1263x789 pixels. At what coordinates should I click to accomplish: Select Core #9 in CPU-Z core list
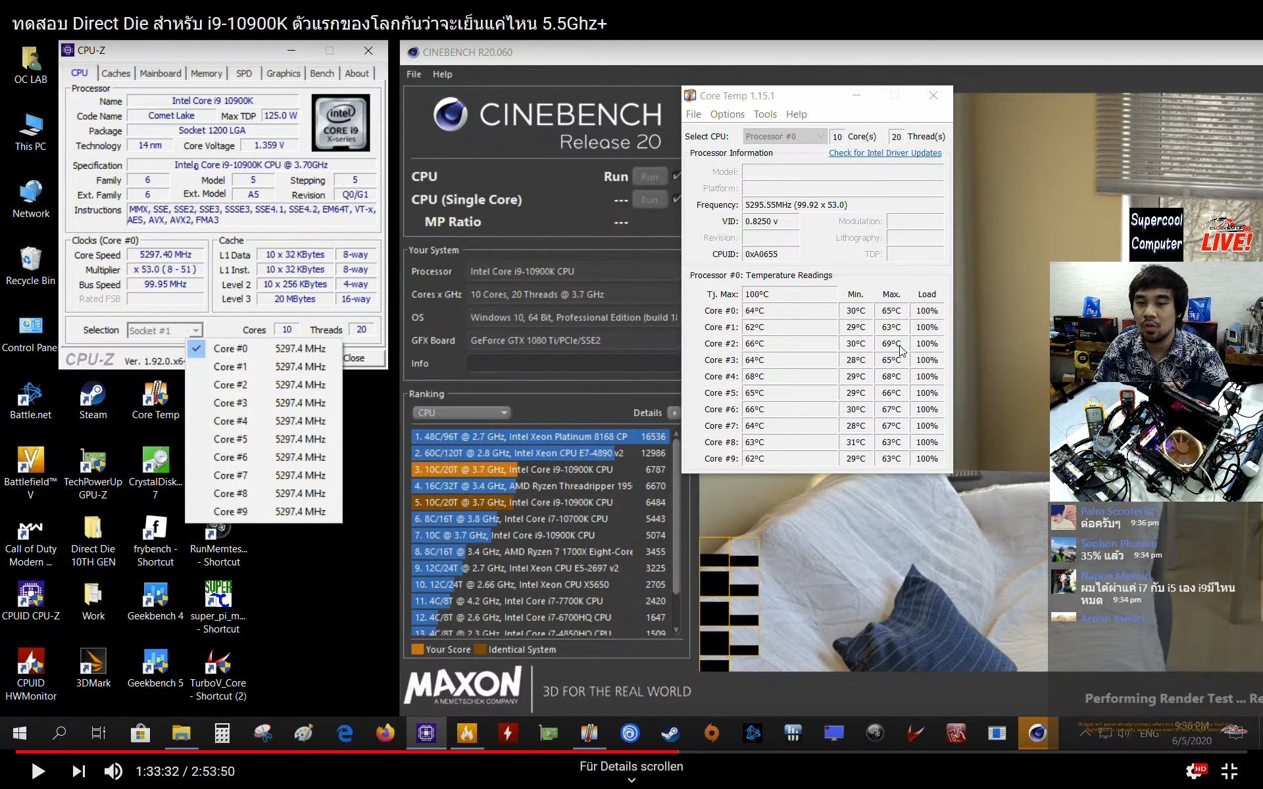(264, 512)
